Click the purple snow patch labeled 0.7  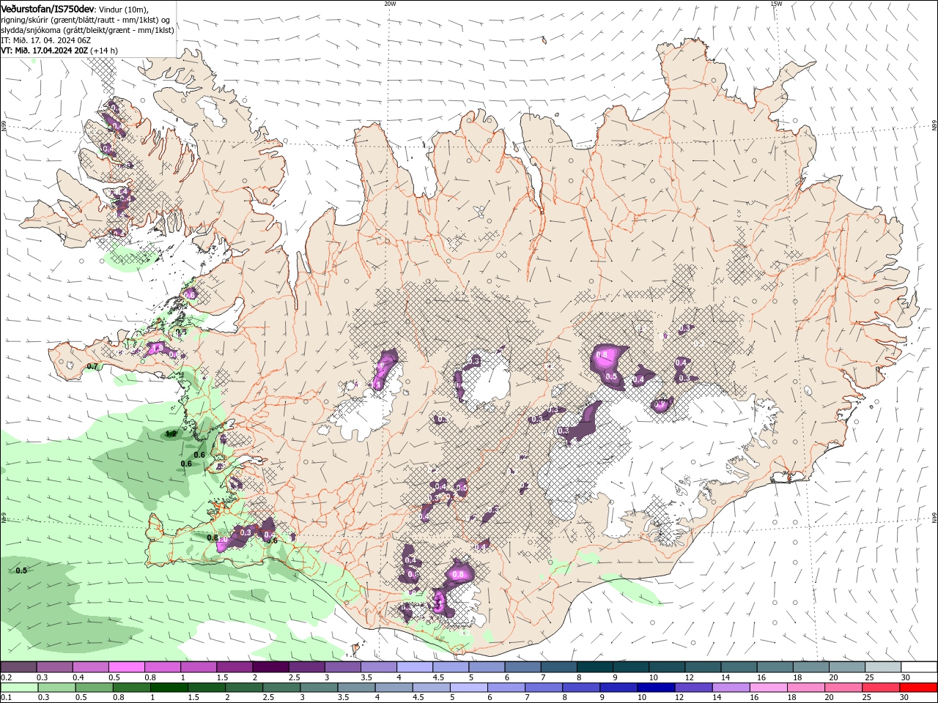[662, 403]
